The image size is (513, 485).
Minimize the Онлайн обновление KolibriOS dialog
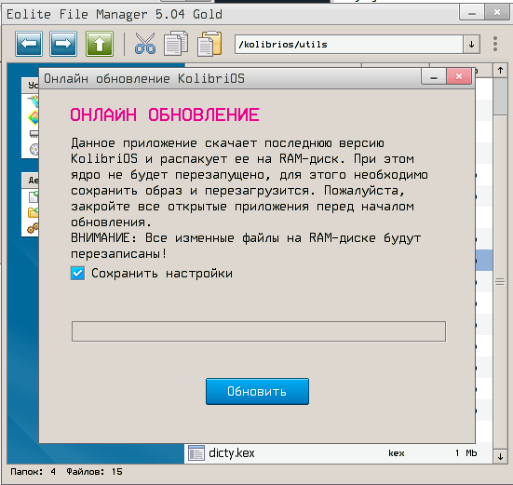(434, 77)
